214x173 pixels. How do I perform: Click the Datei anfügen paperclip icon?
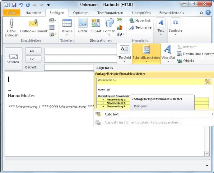point(11,24)
